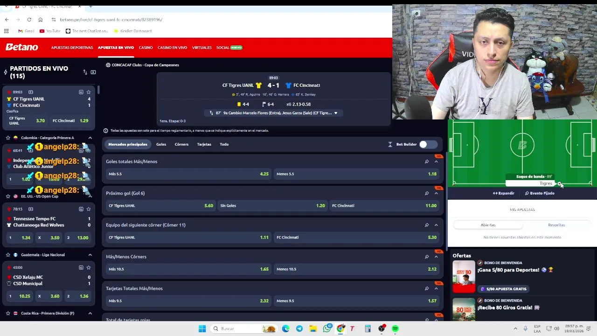Switch to the Todo markets tab
This screenshot has height=336, width=597.
point(224,144)
